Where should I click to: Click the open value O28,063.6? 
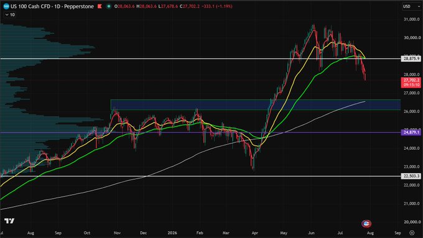[124, 6]
